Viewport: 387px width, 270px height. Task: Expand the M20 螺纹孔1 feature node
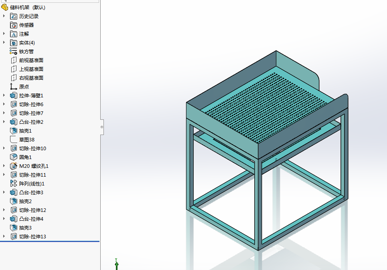coord(4,166)
